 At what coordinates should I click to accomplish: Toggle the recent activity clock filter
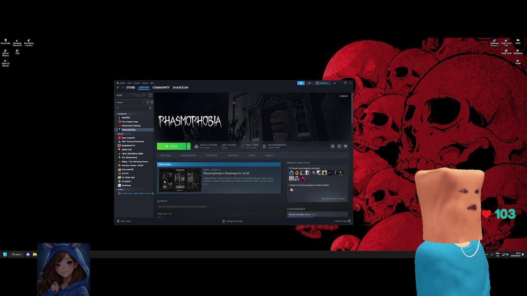148,102
